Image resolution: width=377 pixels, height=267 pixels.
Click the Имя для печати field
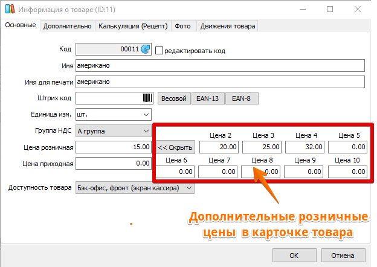pos(220,82)
